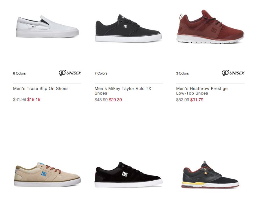The height and width of the screenshot is (212, 253).
Task: Click the crossed-out $48.99 original price
Action: point(101,99)
